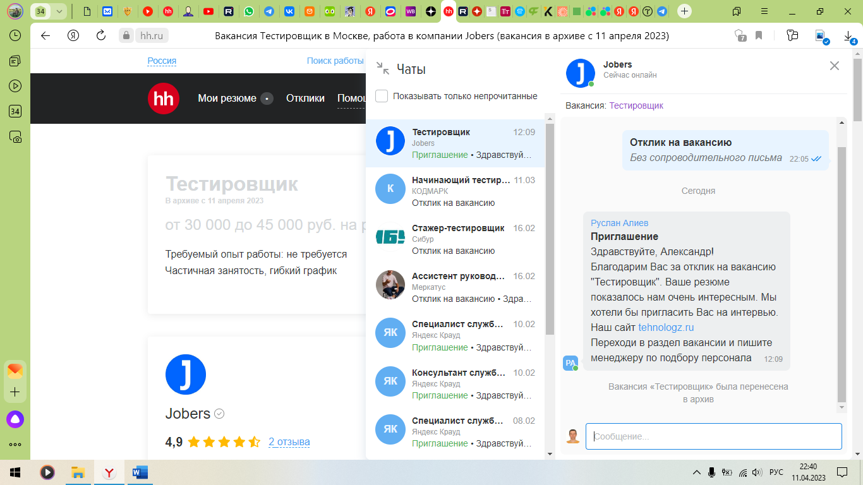Open File Explorer from the taskbar

click(x=78, y=472)
